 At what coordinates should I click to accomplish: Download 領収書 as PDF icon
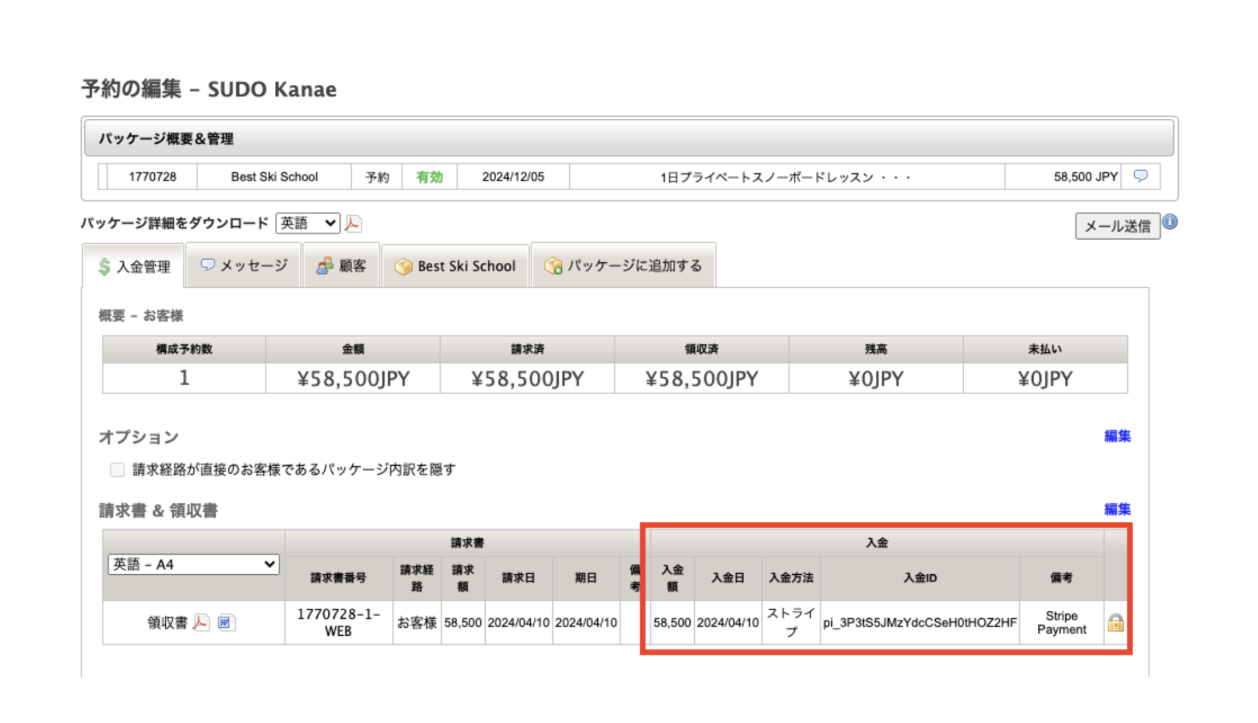click(x=201, y=622)
